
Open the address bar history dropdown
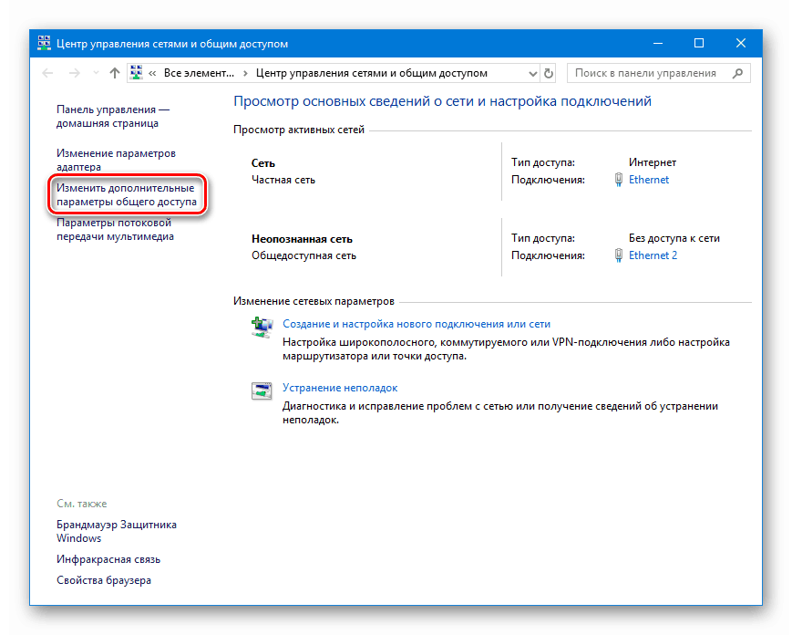pos(532,73)
